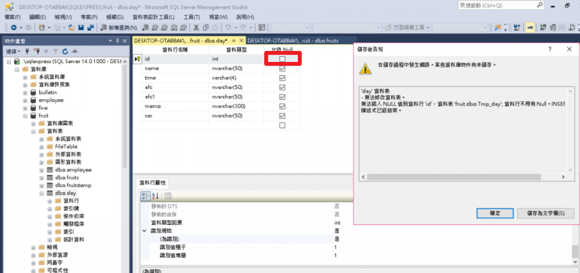Click the new project icon in toolbar
Viewport: 580px width, 273px height.
[41, 28]
